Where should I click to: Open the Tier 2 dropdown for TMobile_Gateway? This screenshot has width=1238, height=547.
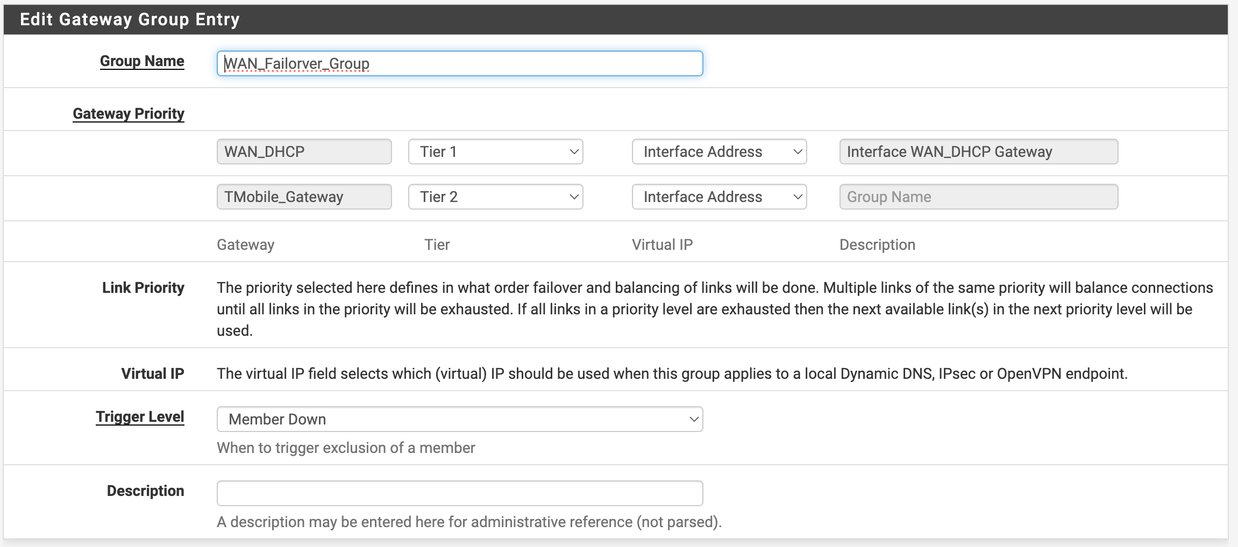pos(495,197)
